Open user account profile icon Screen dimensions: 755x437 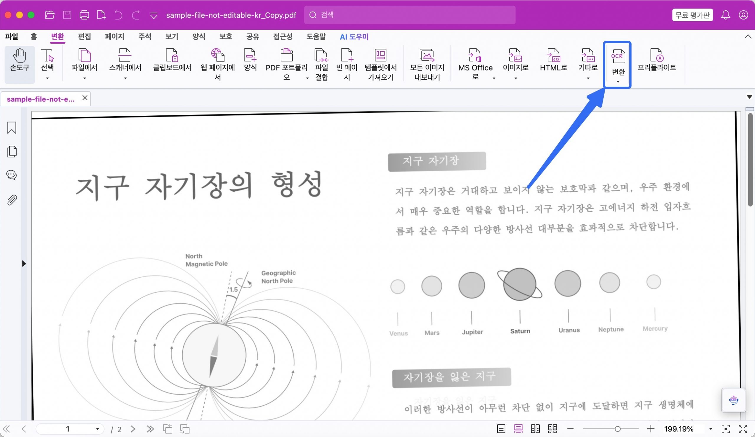click(743, 15)
